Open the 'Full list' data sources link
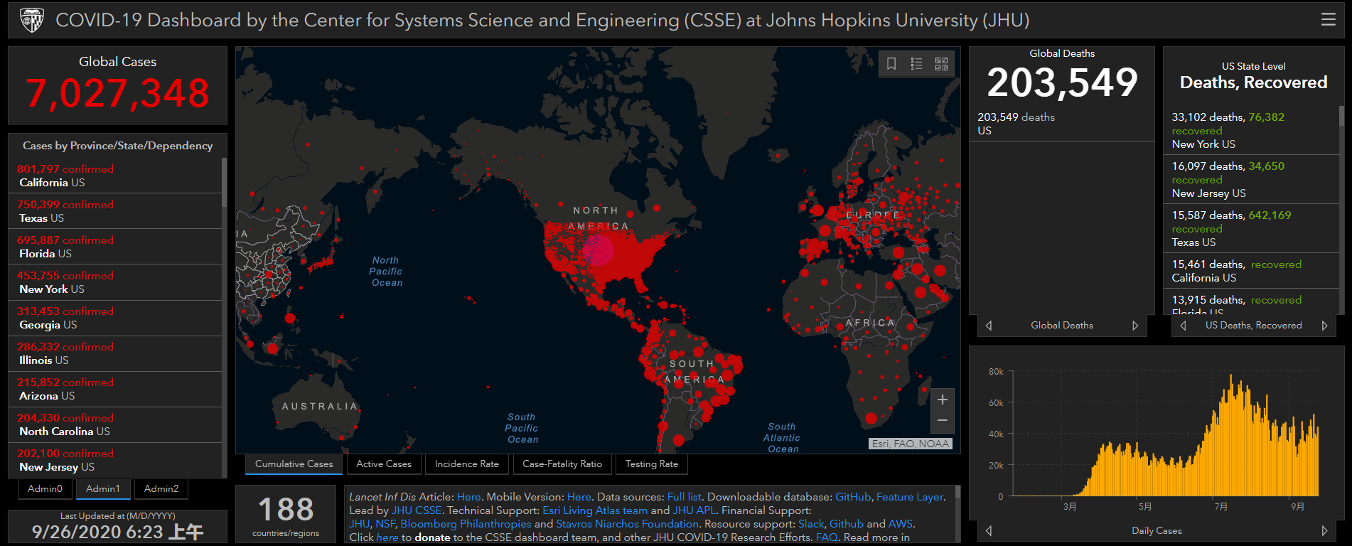The width and height of the screenshot is (1352, 546). (684, 497)
